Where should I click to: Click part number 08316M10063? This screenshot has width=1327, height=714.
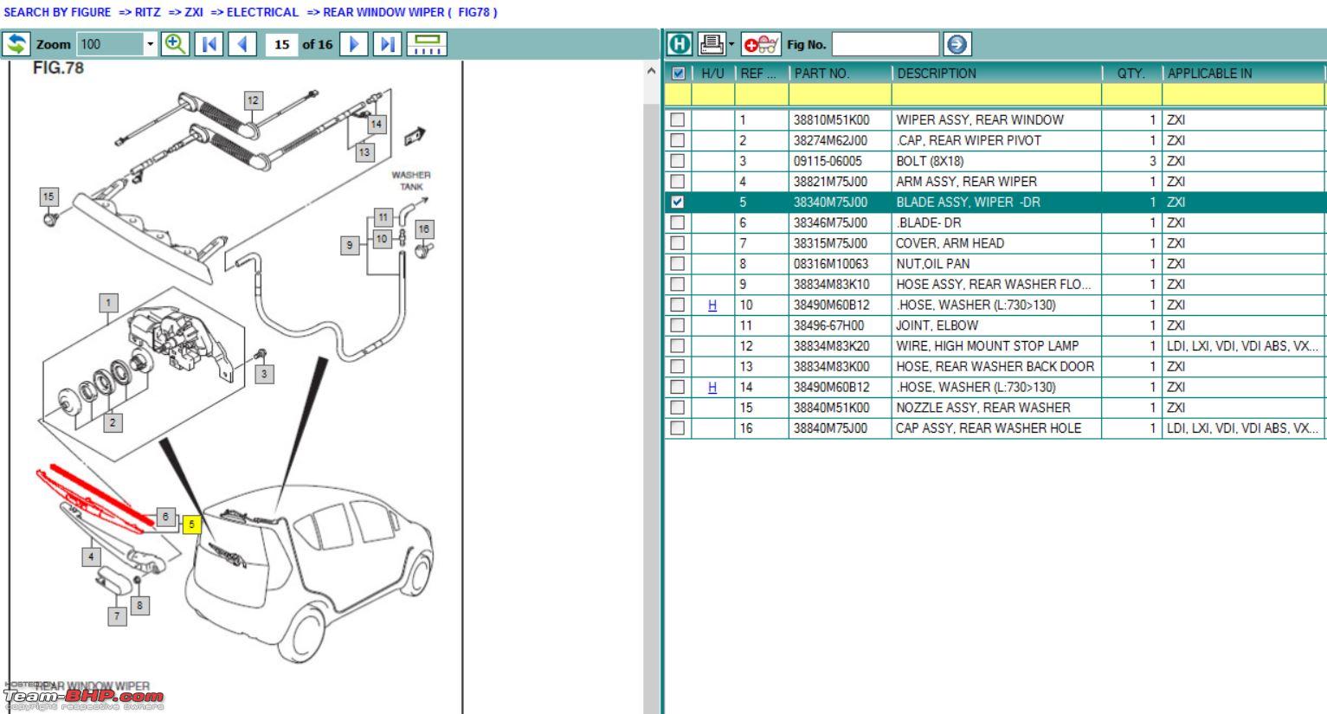(830, 264)
